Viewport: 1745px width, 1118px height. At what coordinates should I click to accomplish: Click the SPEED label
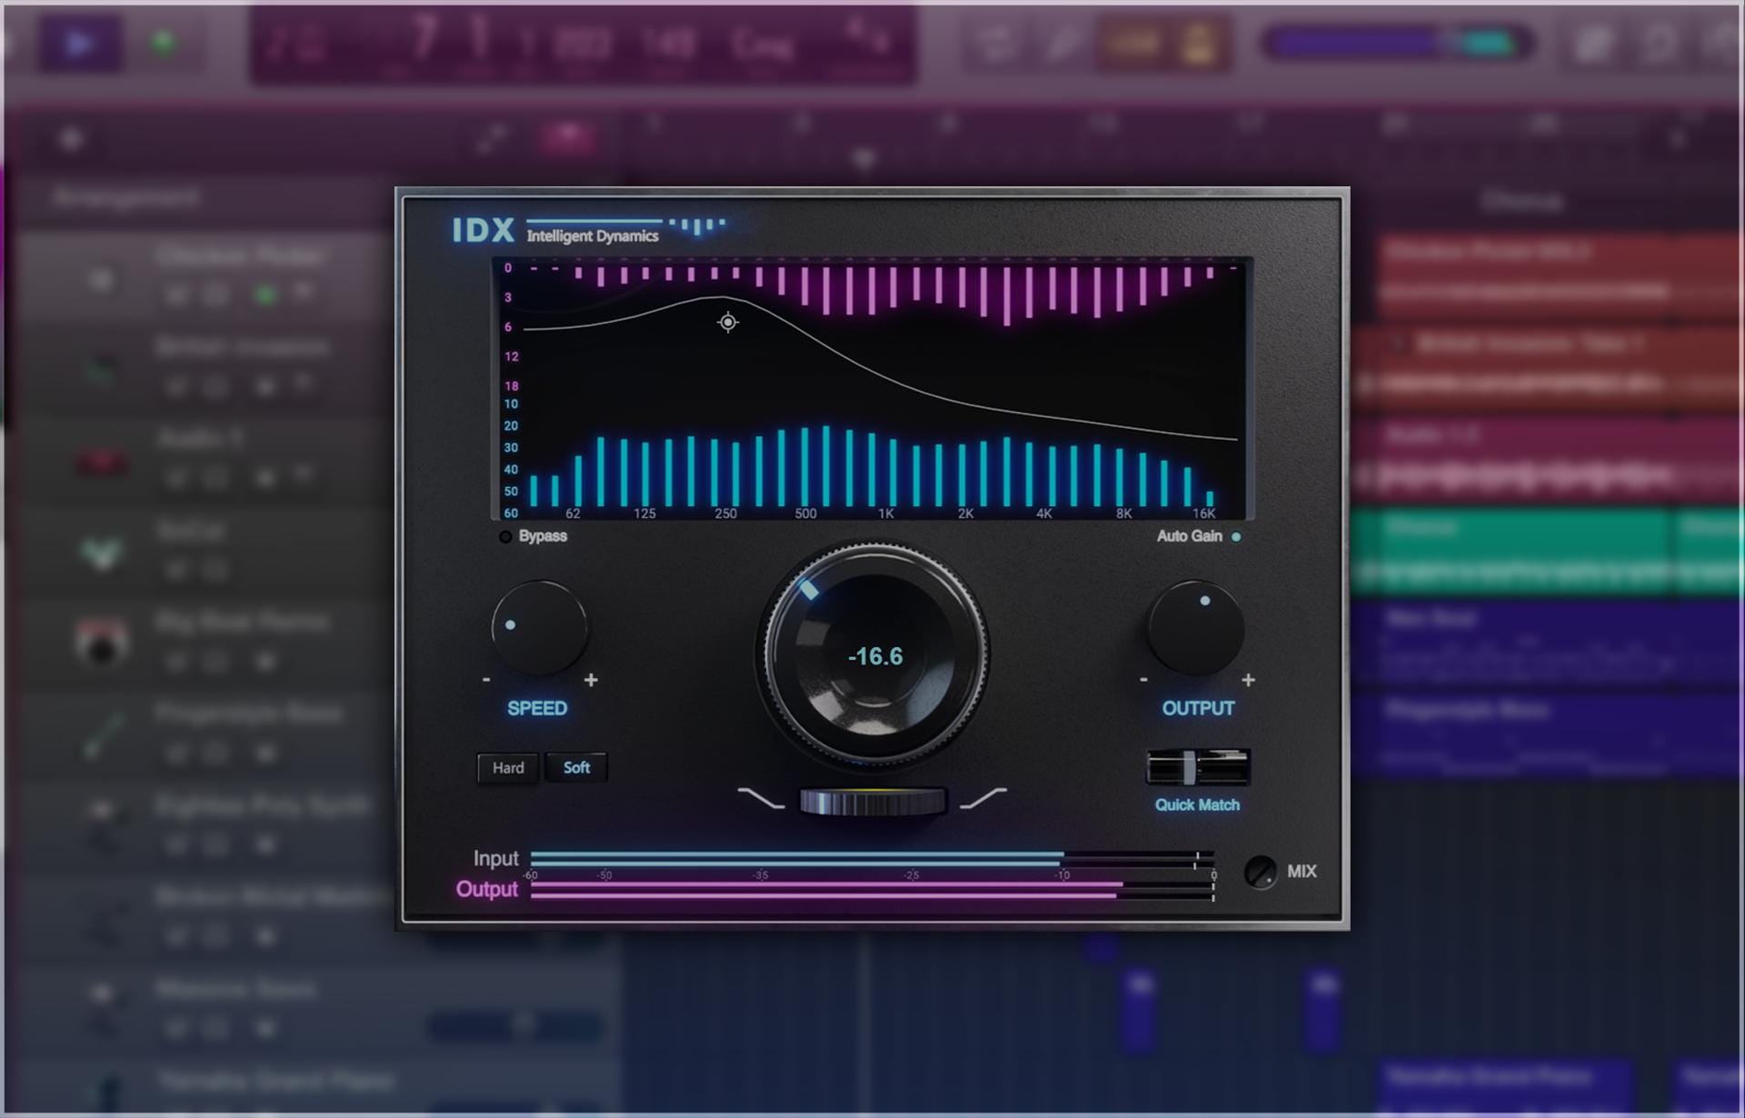pyautogui.click(x=537, y=708)
